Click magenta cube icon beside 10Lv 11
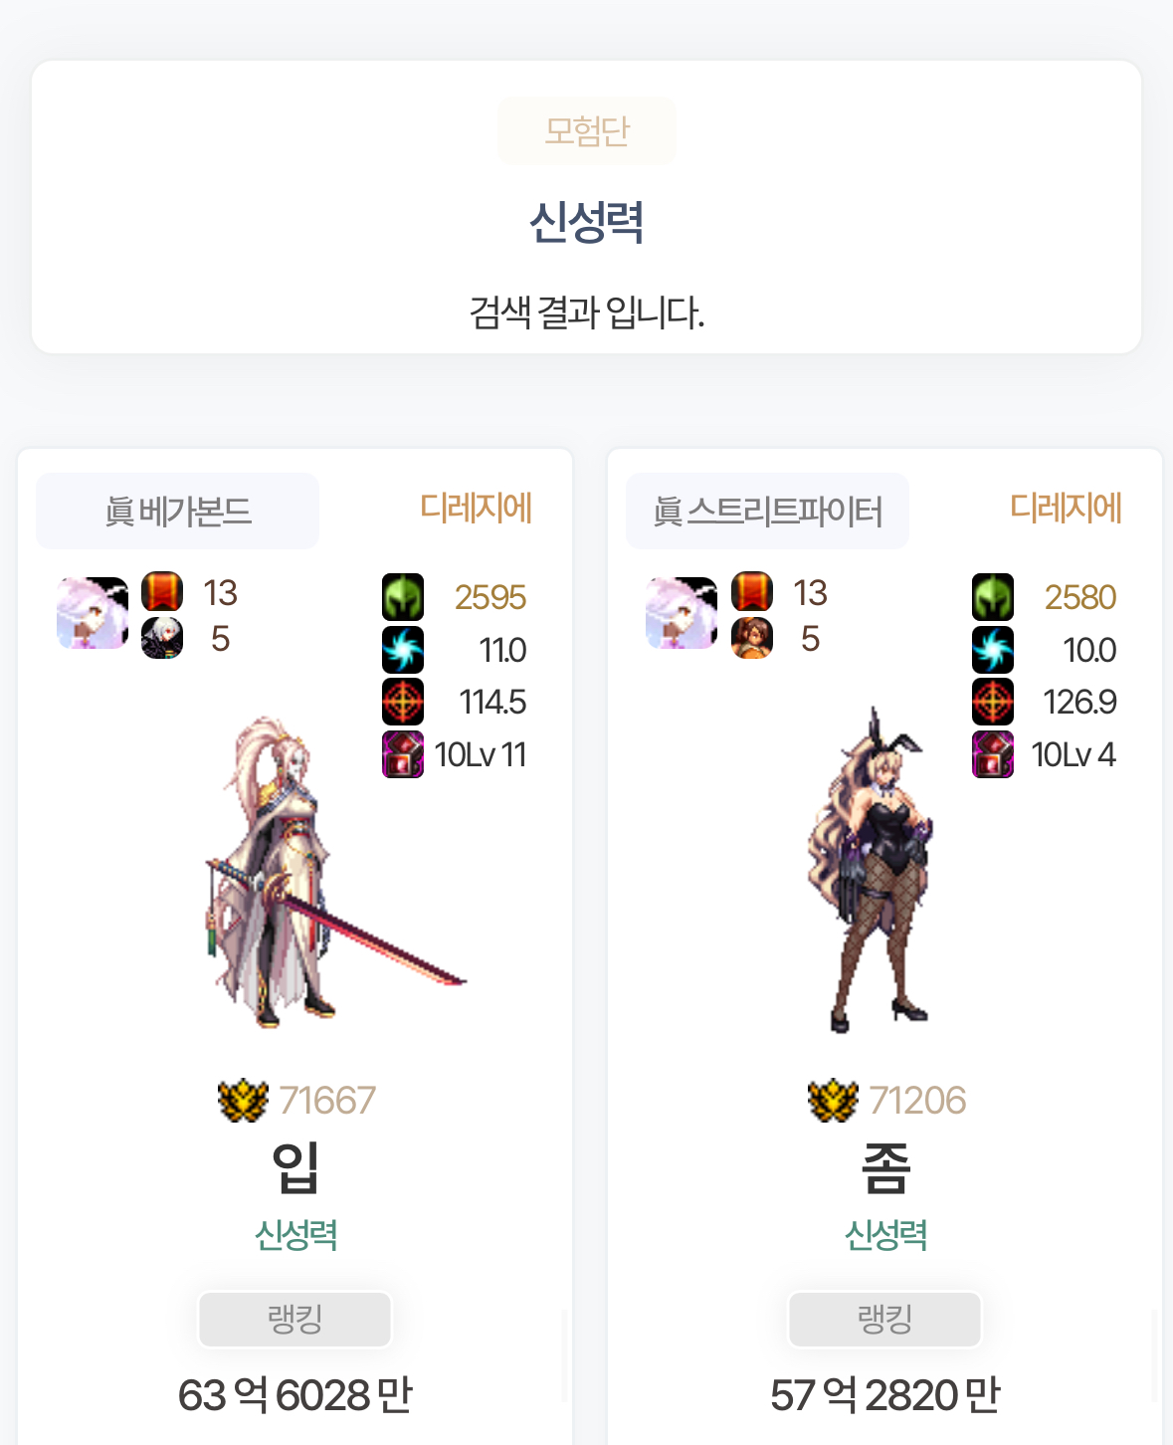This screenshot has height=1445, width=1173. click(403, 754)
